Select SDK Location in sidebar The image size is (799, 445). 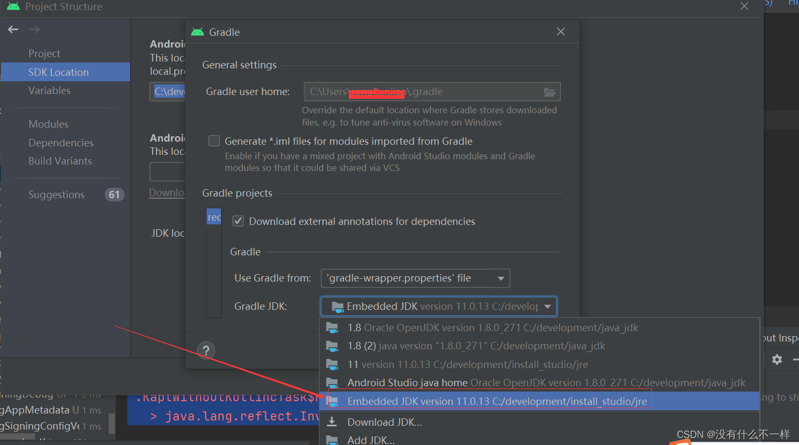coord(66,72)
